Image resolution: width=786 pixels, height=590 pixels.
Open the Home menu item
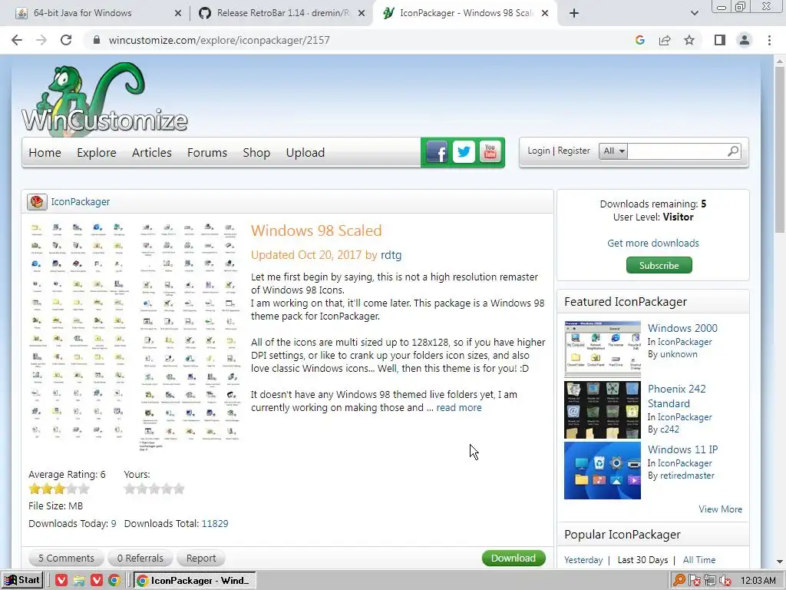45,153
